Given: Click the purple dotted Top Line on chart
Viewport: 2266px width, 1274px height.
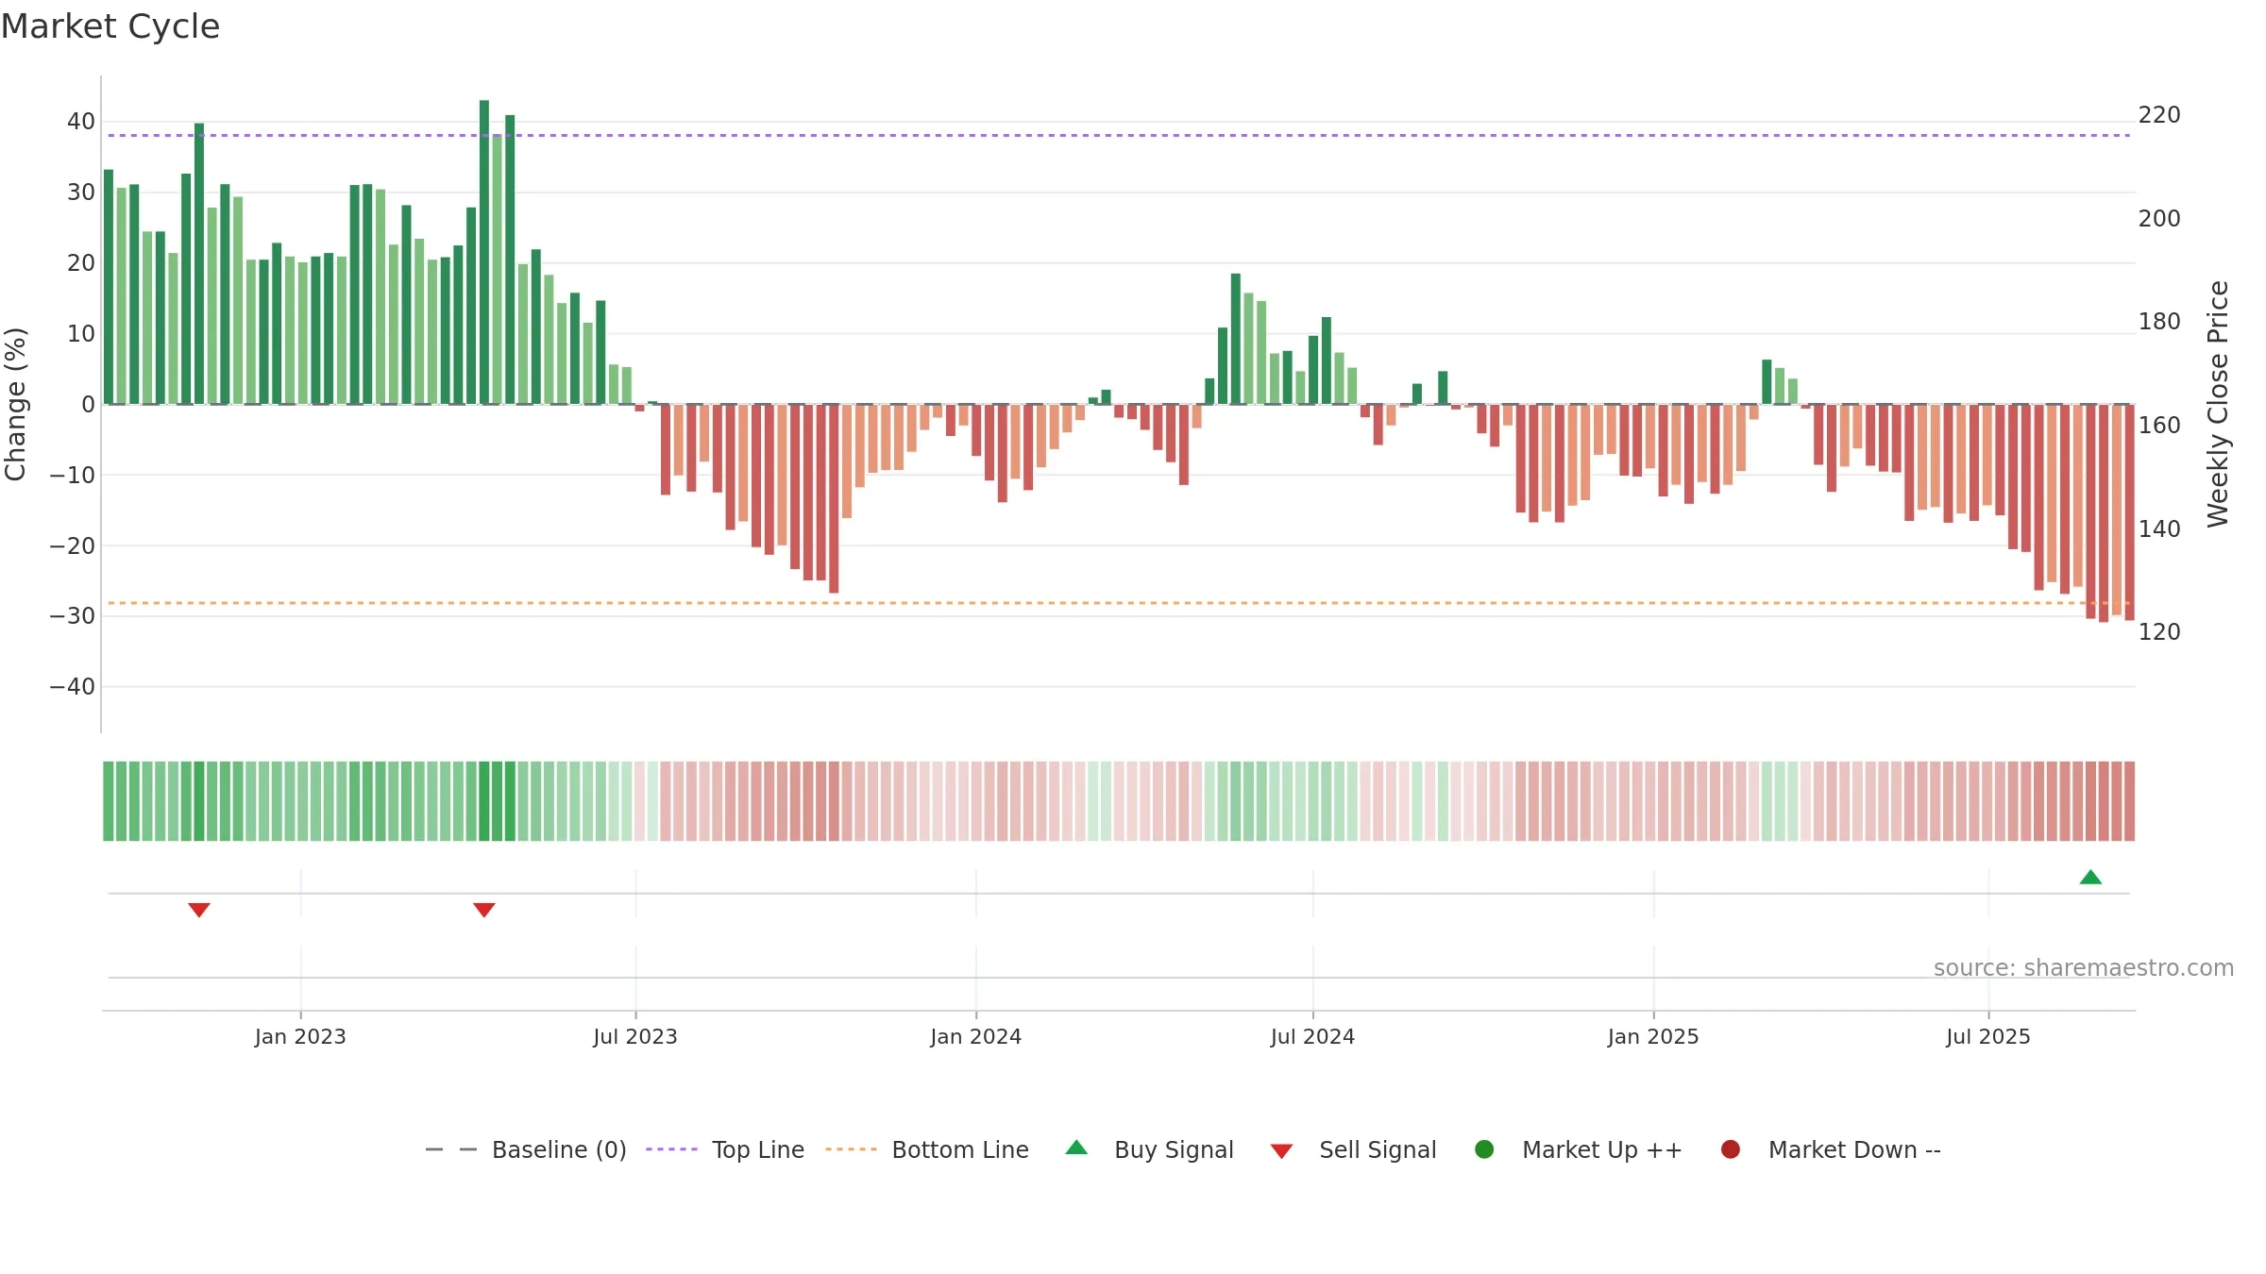Looking at the screenshot, I should pos(1119,136).
